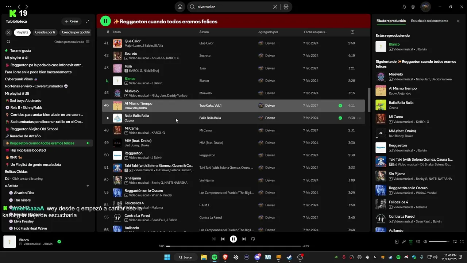467x263 pixels.
Task: Sort tracks by Título column
Action: [x=117, y=32]
